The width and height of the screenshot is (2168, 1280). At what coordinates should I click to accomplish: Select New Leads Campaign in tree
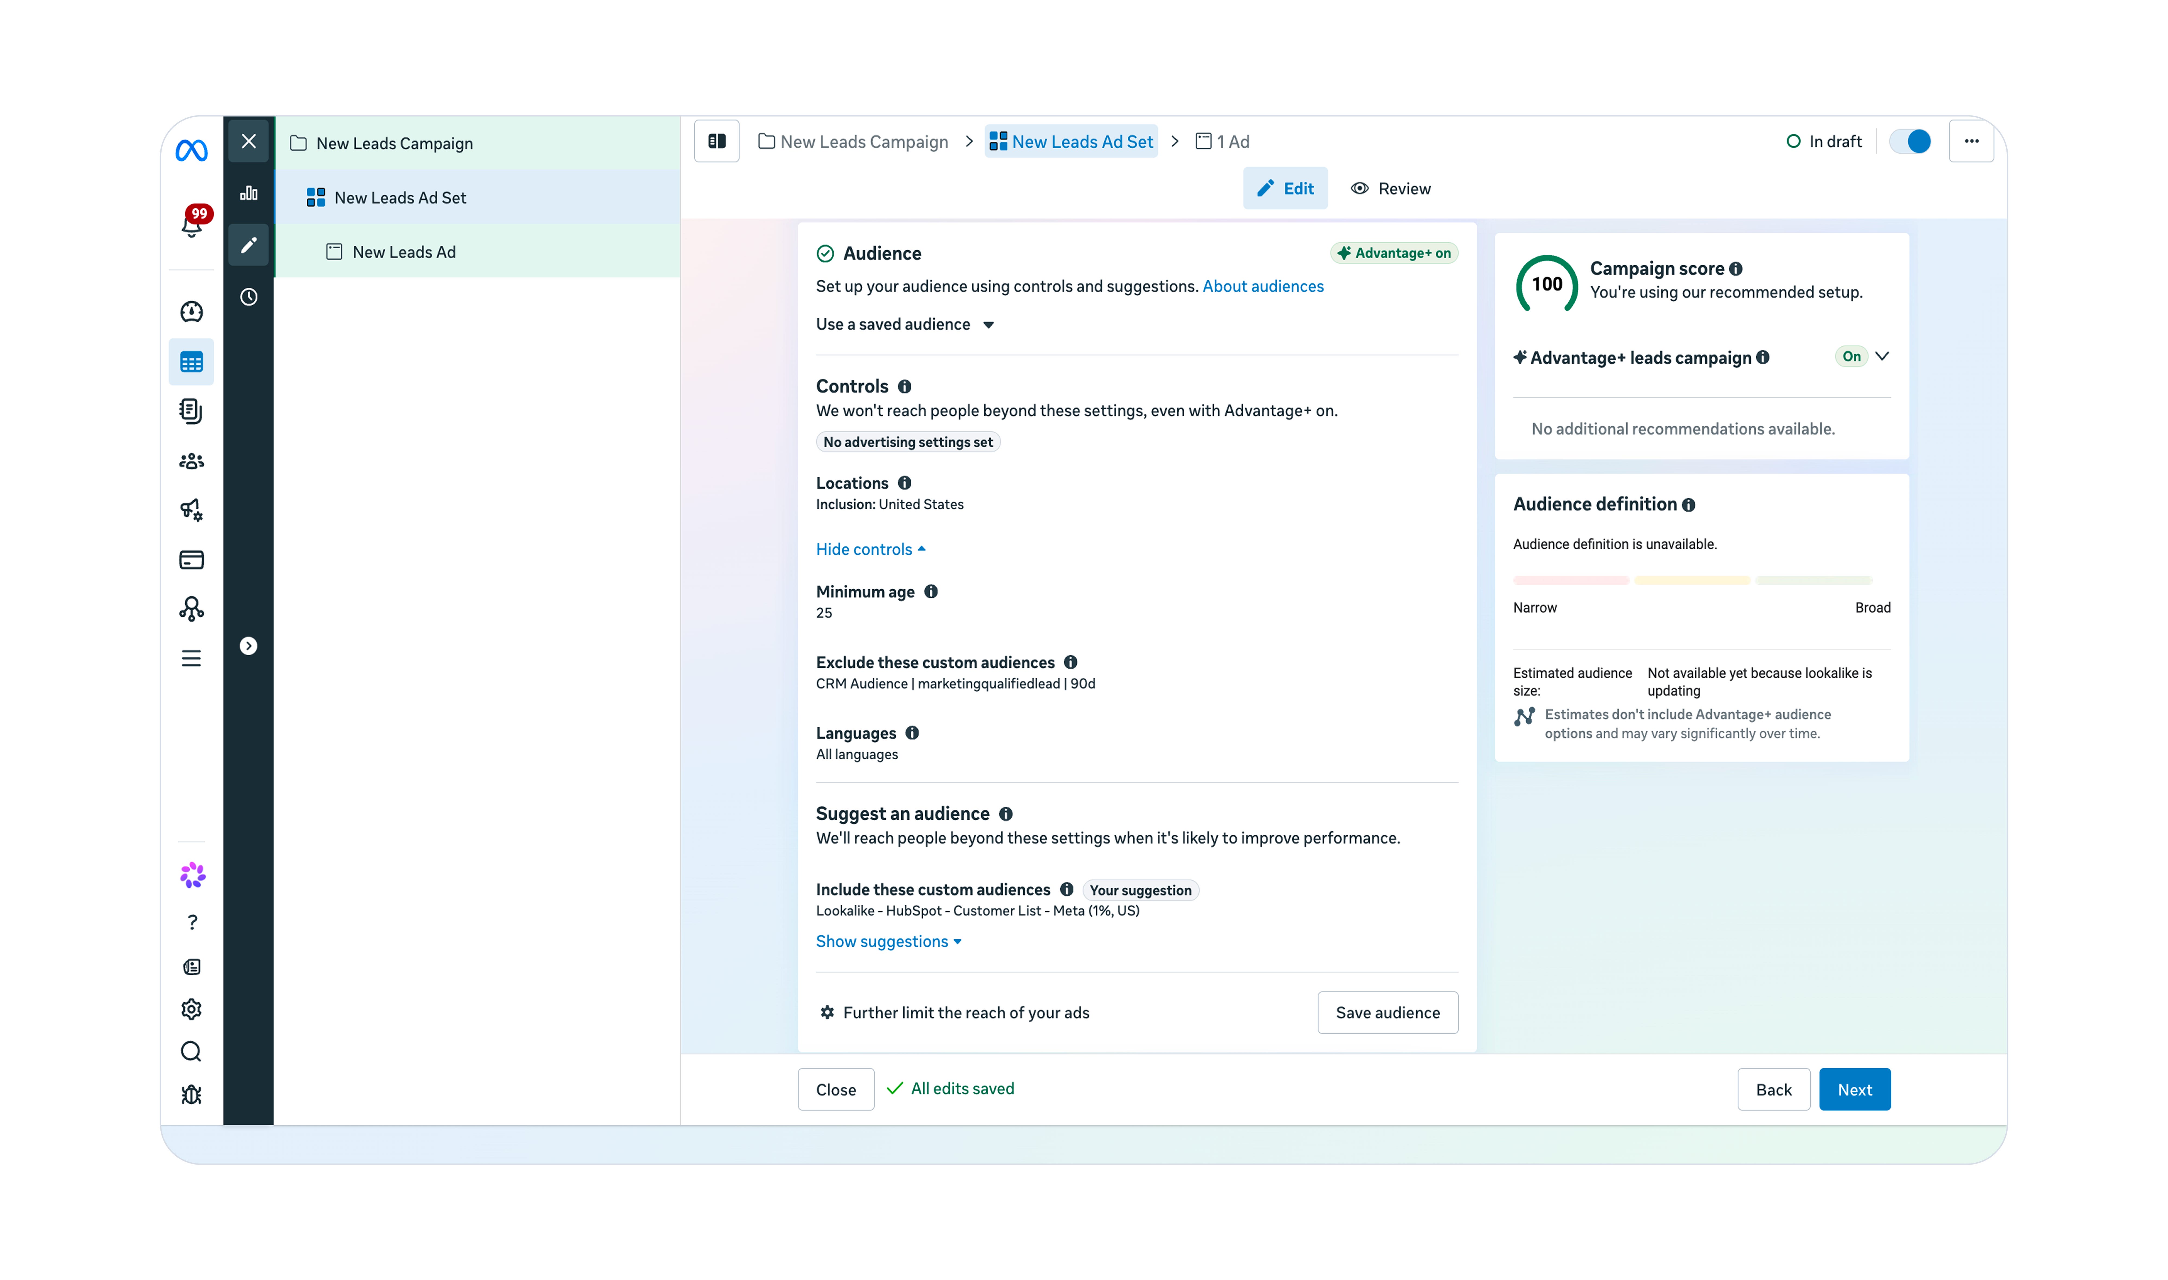pos(477,143)
